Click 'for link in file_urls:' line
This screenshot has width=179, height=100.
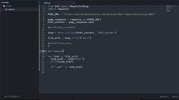[x=63, y=56]
